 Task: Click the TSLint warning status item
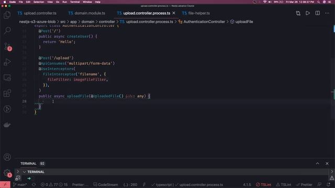click(284, 184)
